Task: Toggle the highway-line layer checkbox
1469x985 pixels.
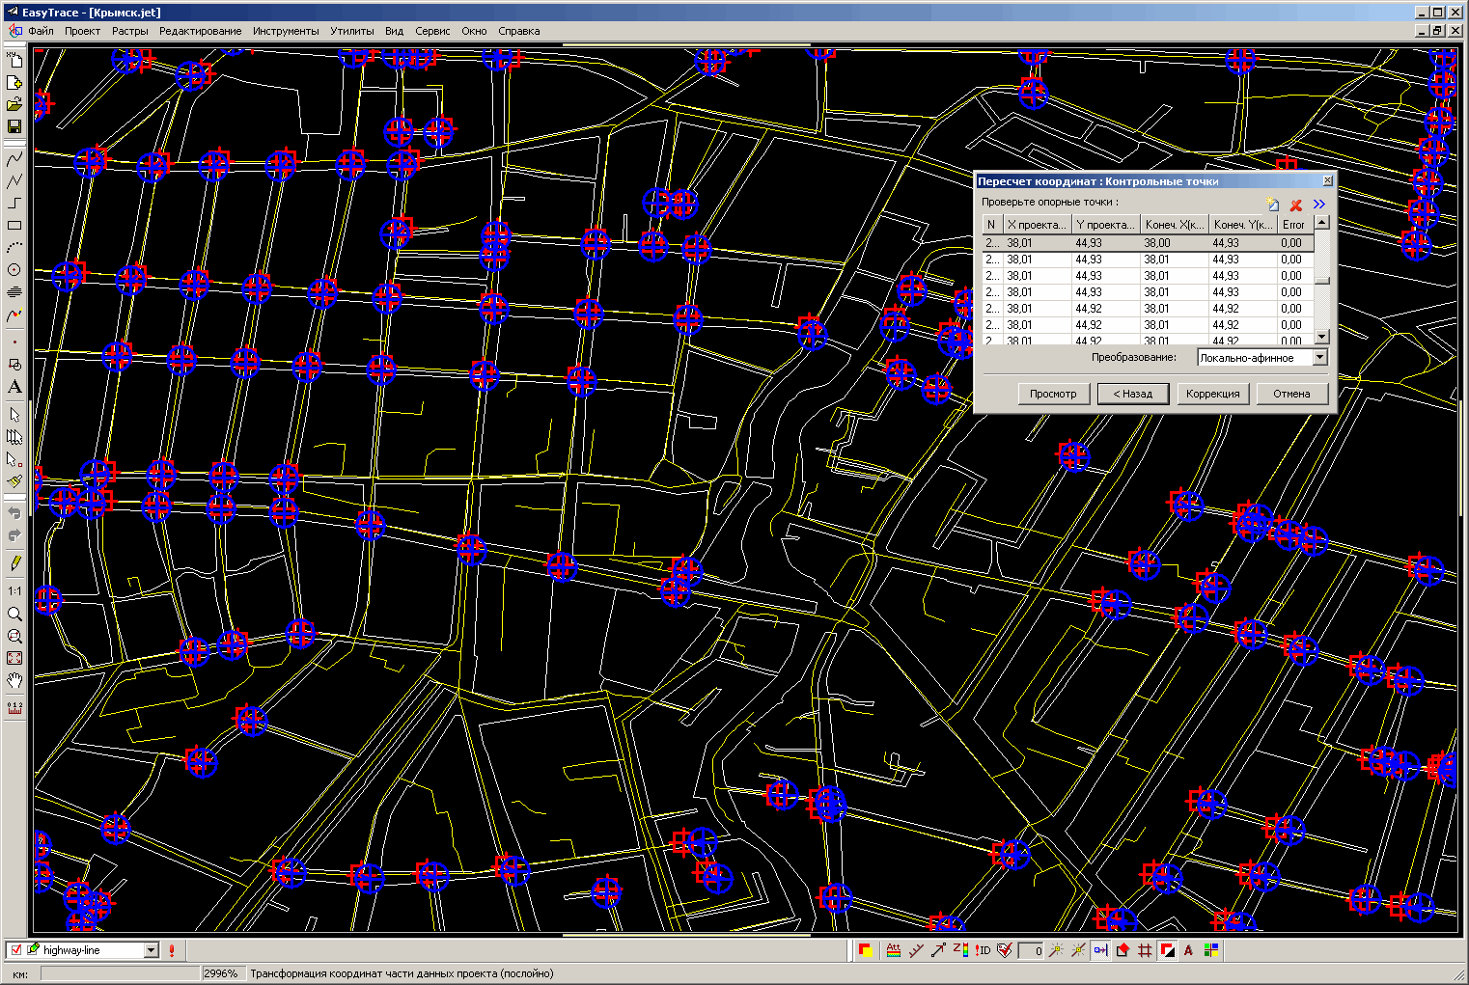Action: pos(15,950)
